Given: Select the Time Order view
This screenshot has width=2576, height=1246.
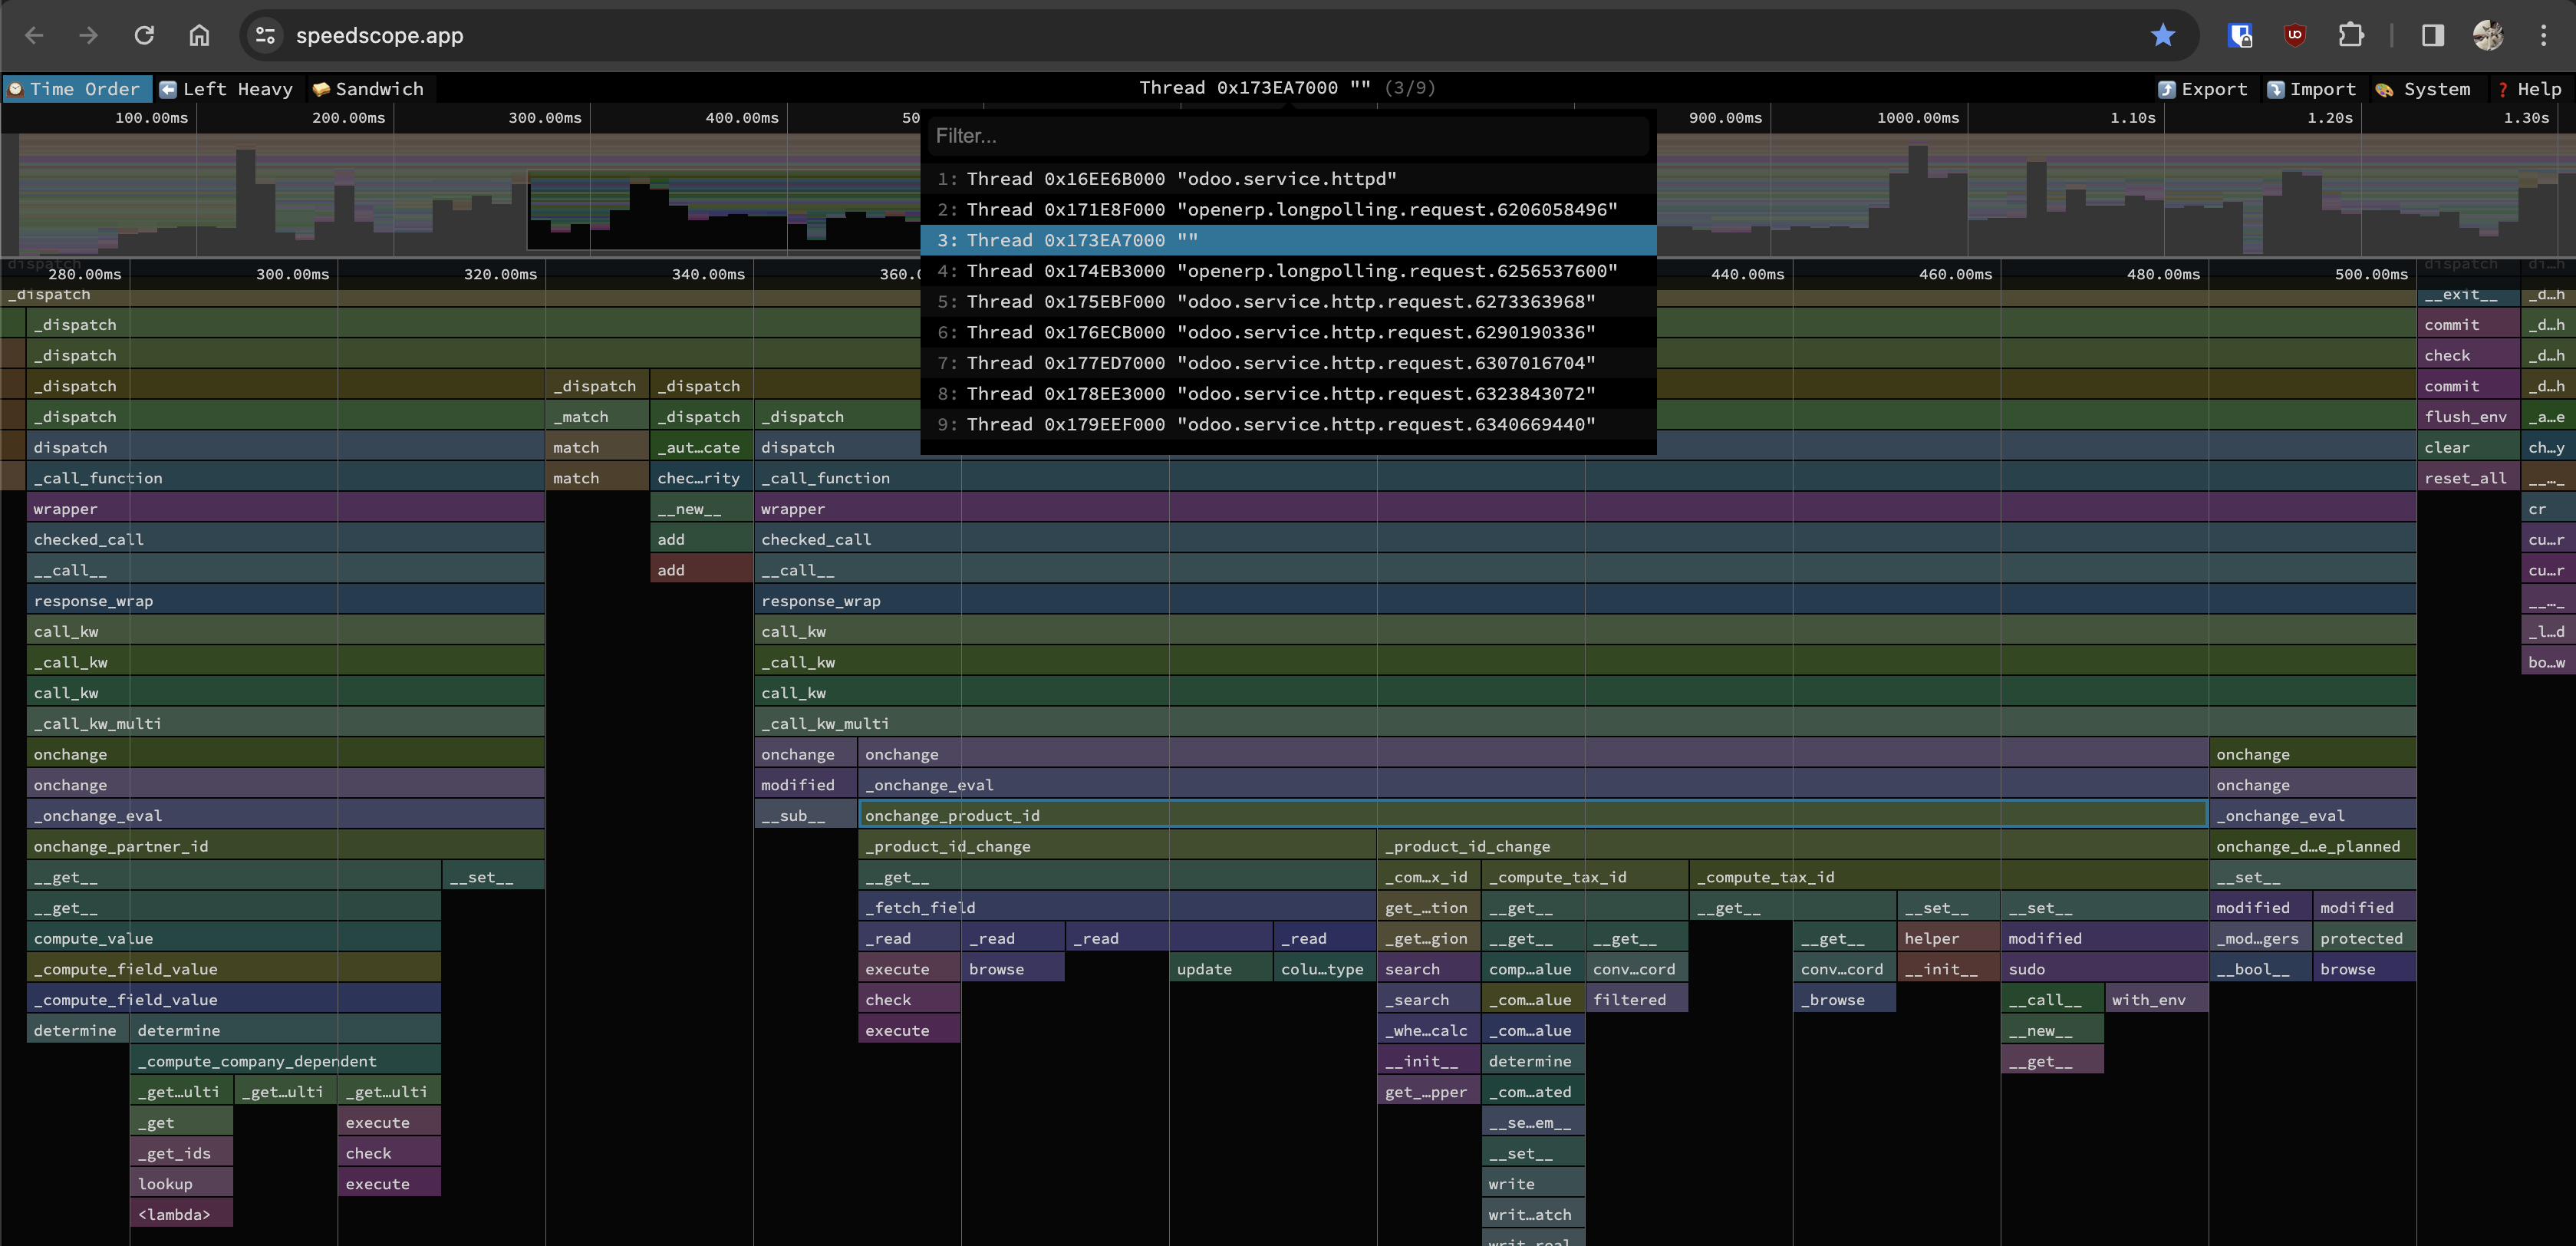Looking at the screenshot, I should 75,89.
